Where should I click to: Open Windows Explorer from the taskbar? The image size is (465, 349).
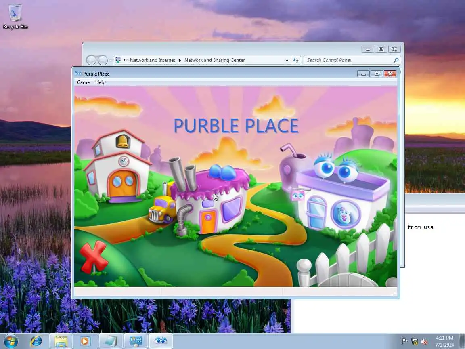click(61, 341)
